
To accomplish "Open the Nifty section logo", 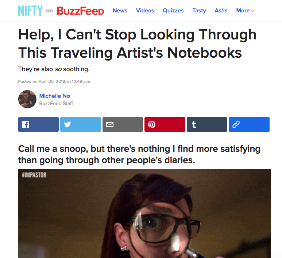I will (x=30, y=11).
